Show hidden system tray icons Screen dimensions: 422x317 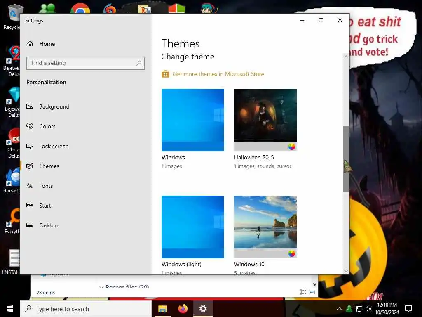coord(339,309)
